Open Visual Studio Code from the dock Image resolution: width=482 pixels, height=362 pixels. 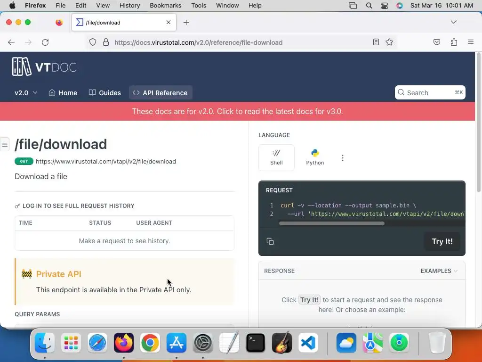tap(308, 343)
